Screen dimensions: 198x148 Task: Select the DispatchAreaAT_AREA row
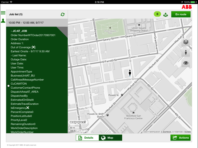coord(24,92)
